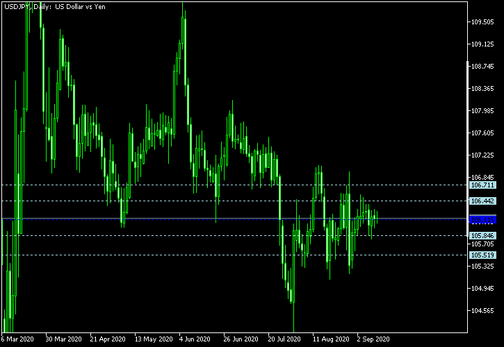This screenshot has width=504, height=347.
Task: Click the 21 Apr 2020 date label
Action: point(108,339)
